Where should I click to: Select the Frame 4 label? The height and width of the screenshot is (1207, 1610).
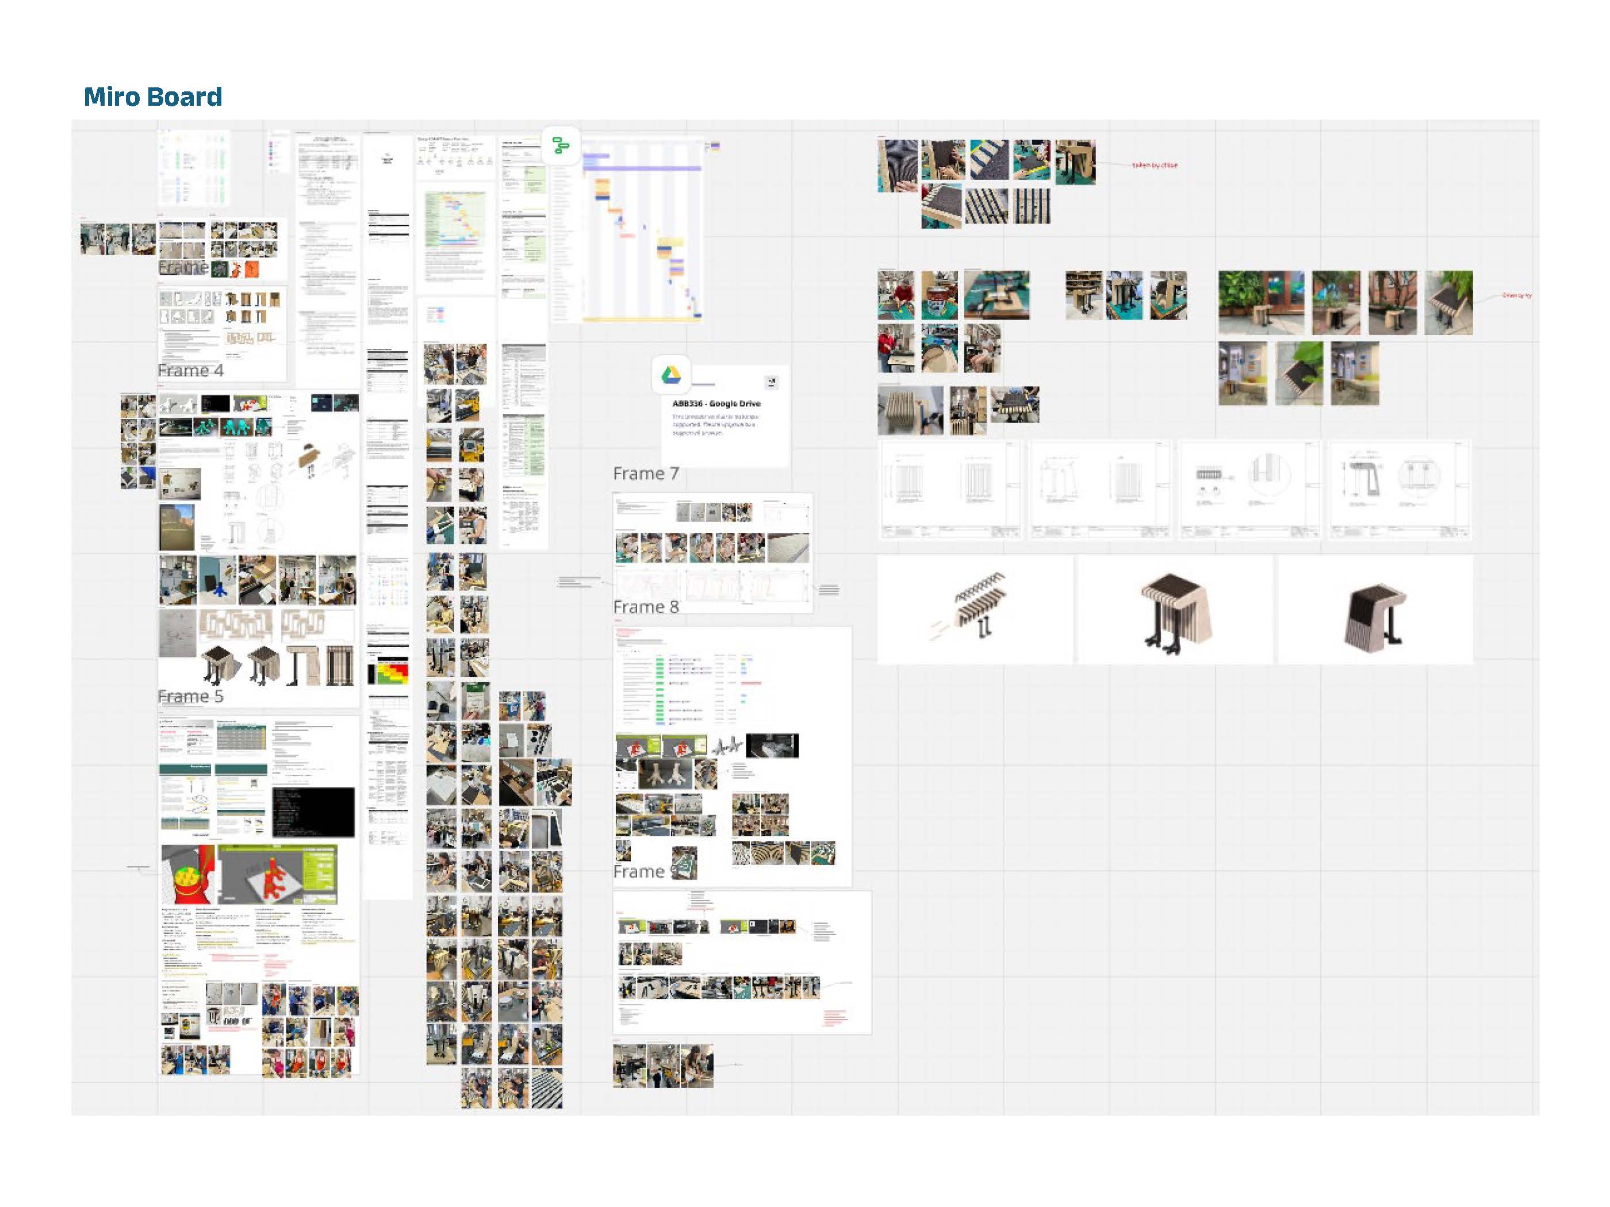[191, 371]
